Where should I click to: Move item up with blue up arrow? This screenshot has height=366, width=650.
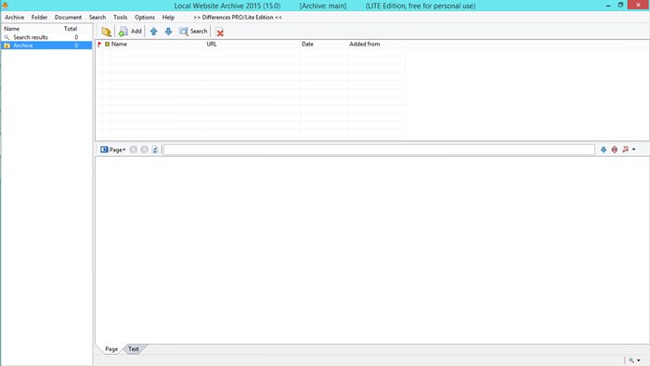point(154,32)
